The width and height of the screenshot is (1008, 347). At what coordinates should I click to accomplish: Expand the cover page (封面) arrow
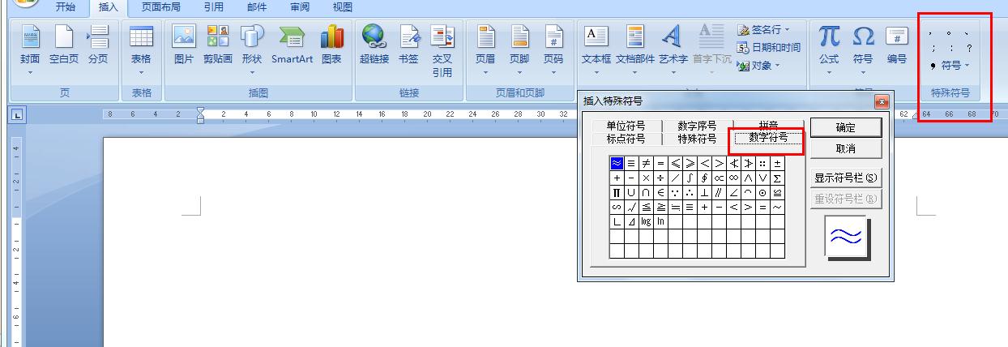point(30,73)
